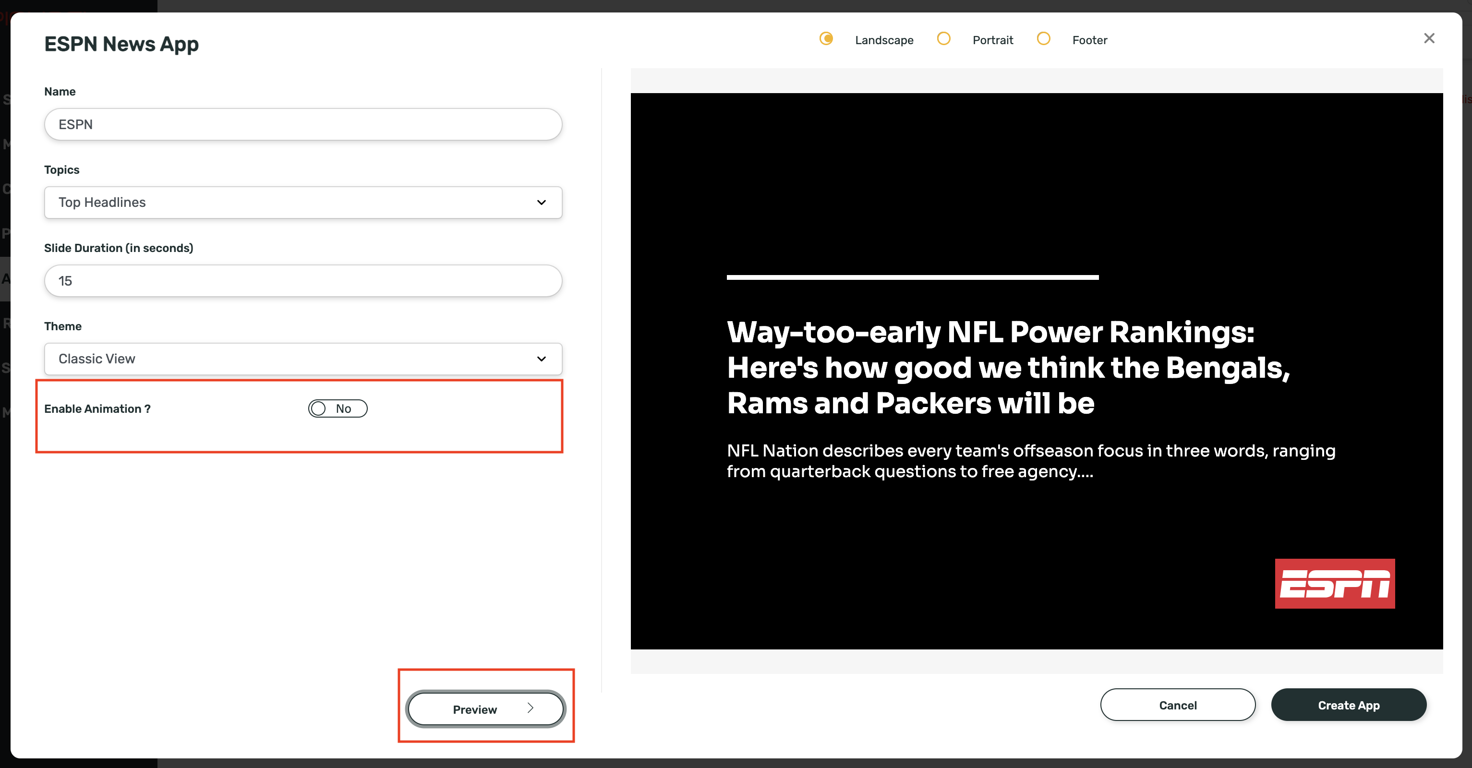This screenshot has width=1472, height=768.
Task: Open the Theme dropdown showing Classic View
Action: tap(303, 359)
